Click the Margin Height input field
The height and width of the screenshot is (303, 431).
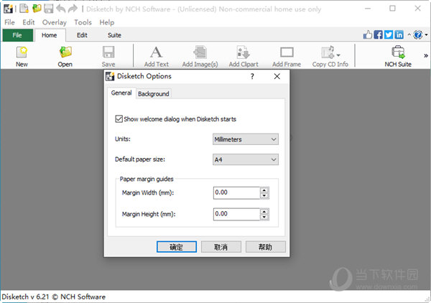pyautogui.click(x=236, y=214)
